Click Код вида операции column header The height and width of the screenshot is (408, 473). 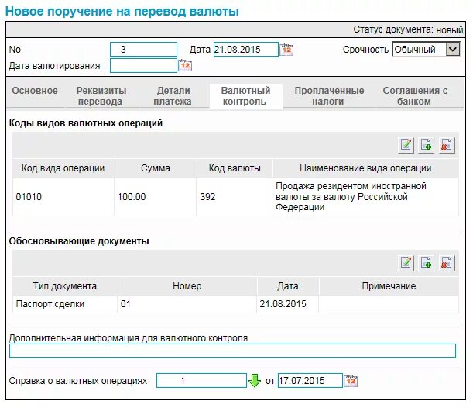[x=63, y=168]
